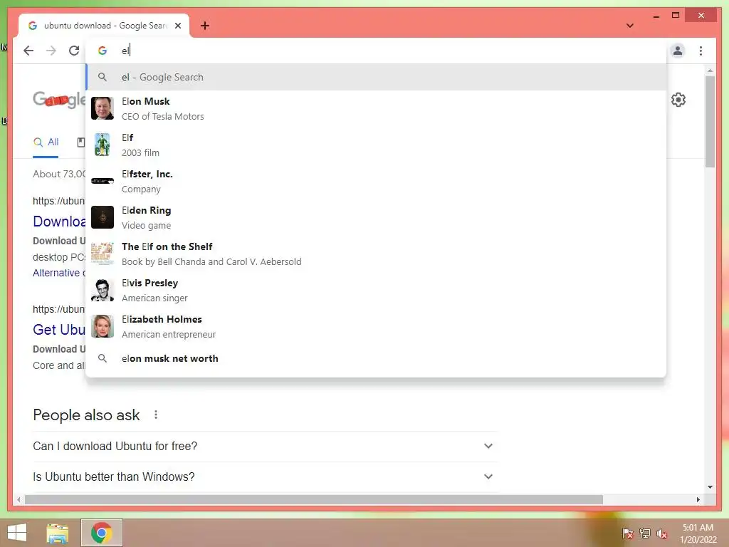Image resolution: width=729 pixels, height=547 pixels.
Task: Click the scroll down arrow
Action: tap(710, 487)
